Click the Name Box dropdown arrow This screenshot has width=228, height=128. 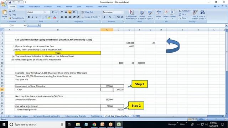click(x=25, y=26)
